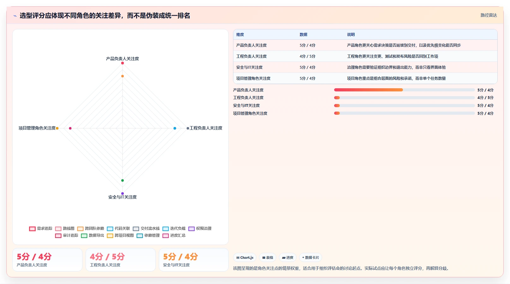This screenshot has height=284, width=510.
Task: Click description starting 治理角色需要验证
Action: [396, 67]
